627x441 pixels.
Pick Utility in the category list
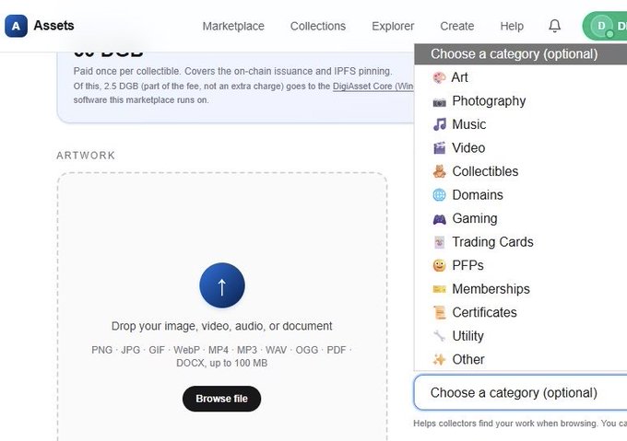click(x=521, y=336)
